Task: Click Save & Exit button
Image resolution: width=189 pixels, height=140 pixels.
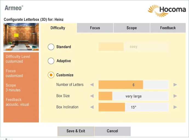Action: (x=76, y=131)
